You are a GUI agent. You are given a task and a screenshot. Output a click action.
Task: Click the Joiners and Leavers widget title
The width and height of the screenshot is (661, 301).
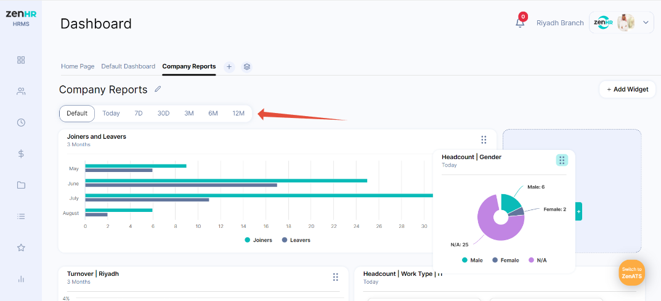(97, 136)
